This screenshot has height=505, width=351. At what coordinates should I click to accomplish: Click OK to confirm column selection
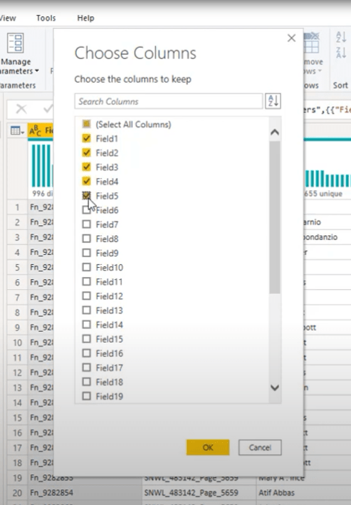(208, 447)
